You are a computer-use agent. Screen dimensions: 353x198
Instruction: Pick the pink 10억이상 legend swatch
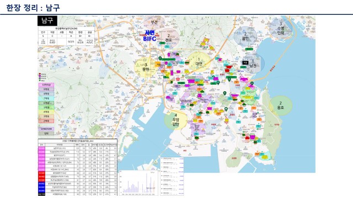(46, 85)
